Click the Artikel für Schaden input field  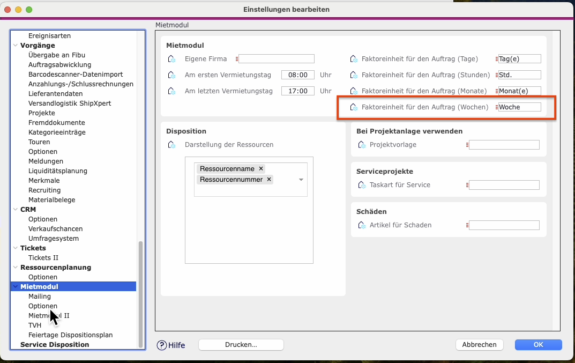(504, 225)
